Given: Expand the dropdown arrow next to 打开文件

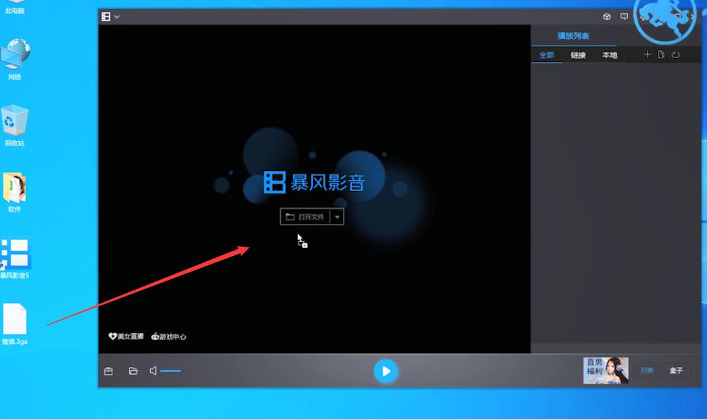Looking at the screenshot, I should [x=337, y=217].
